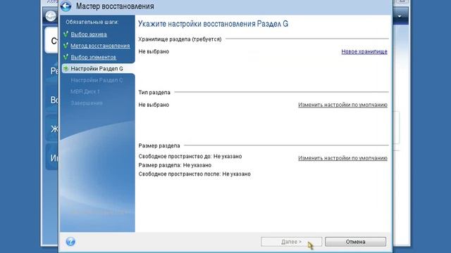Click the 'Обязательные шаги:' label

[x=92, y=22]
